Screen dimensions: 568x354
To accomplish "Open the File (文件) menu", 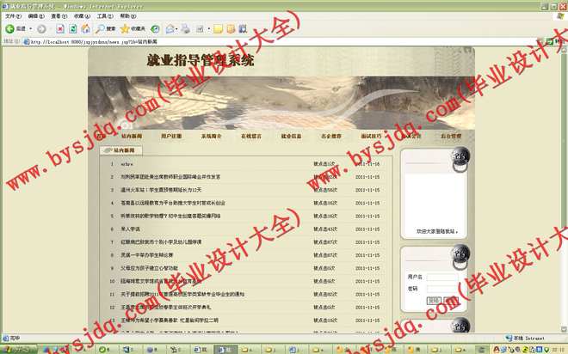I will (13, 15).
